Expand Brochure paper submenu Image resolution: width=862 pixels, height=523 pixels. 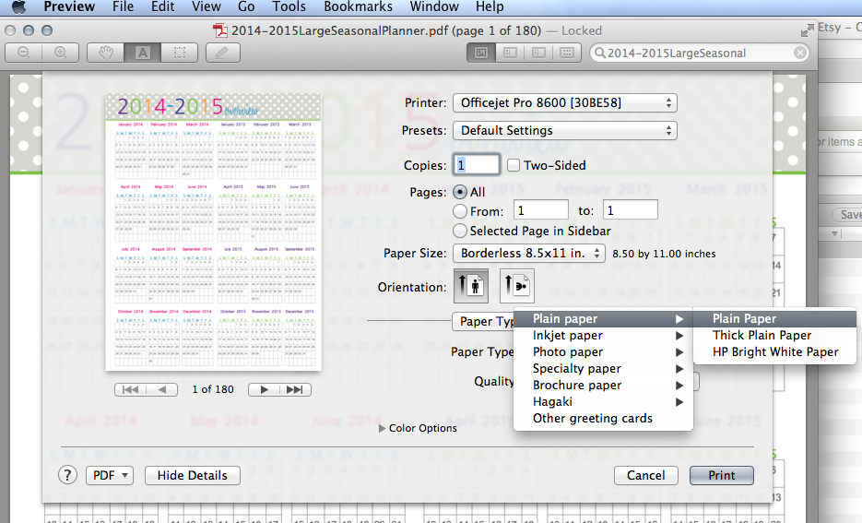click(603, 385)
